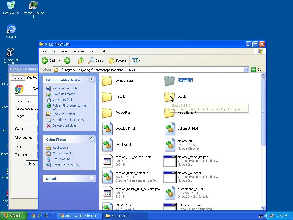Open the Tools menu
The width and height of the screenshot is (293, 220).
coord(92,51)
